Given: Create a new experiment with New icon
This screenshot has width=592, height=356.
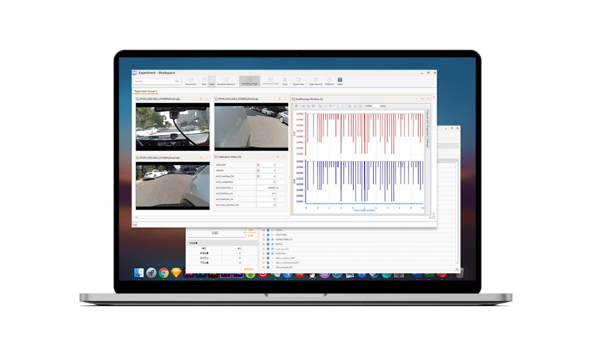Looking at the screenshot, I should 204,81.
